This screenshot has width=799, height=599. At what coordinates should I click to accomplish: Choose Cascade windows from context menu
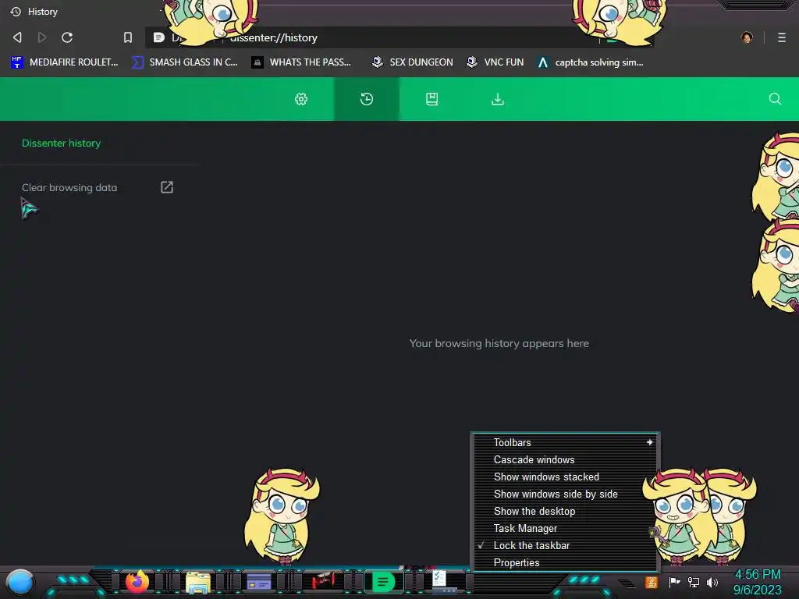(x=565, y=459)
